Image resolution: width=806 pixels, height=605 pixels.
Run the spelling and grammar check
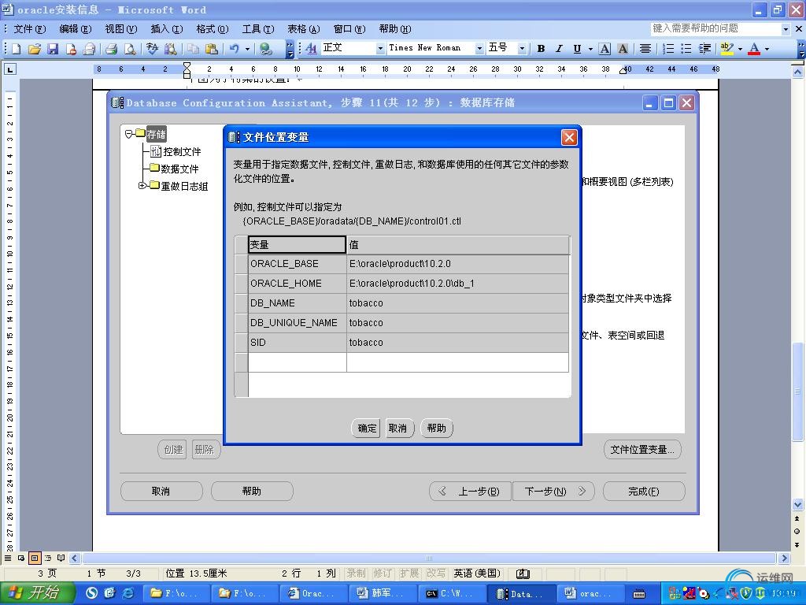(x=152, y=49)
